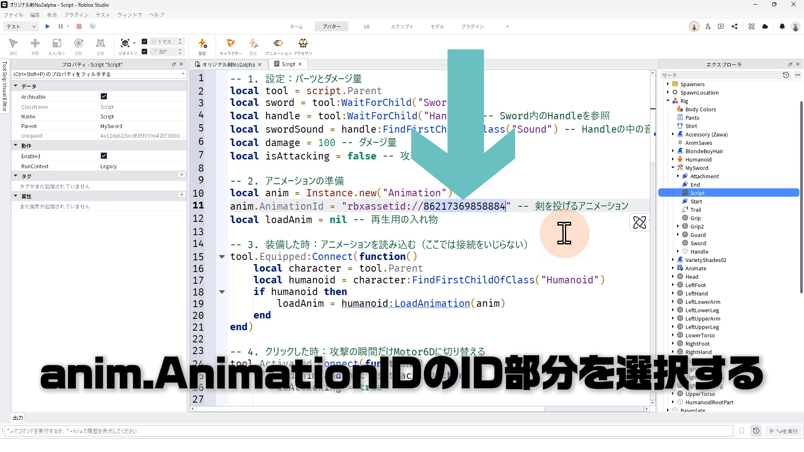This screenshot has height=452, width=804.
Task: Collapse the MySword tree node
Action: click(673, 168)
